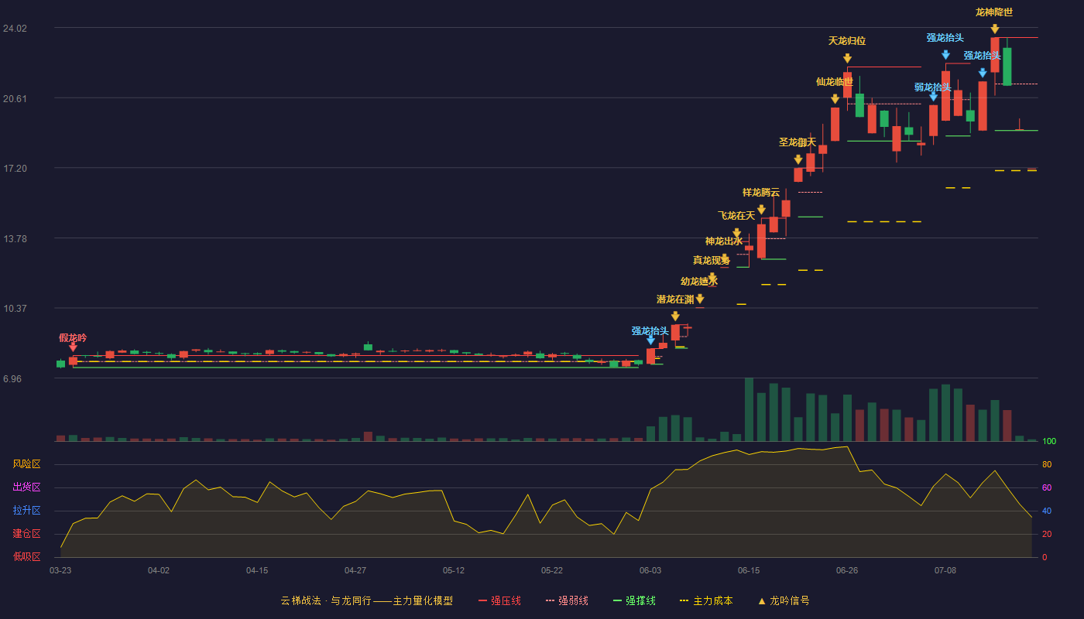Click the 风险区 zone label
The width and height of the screenshot is (1084, 619).
(26, 464)
